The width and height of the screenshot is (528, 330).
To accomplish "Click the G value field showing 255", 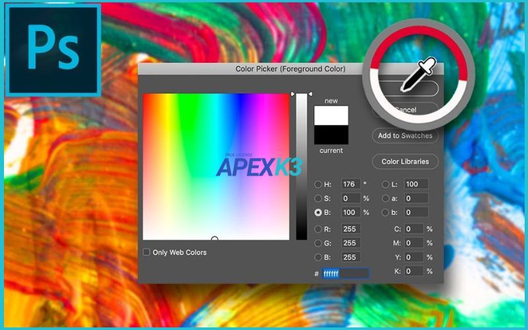I will click(x=351, y=243).
